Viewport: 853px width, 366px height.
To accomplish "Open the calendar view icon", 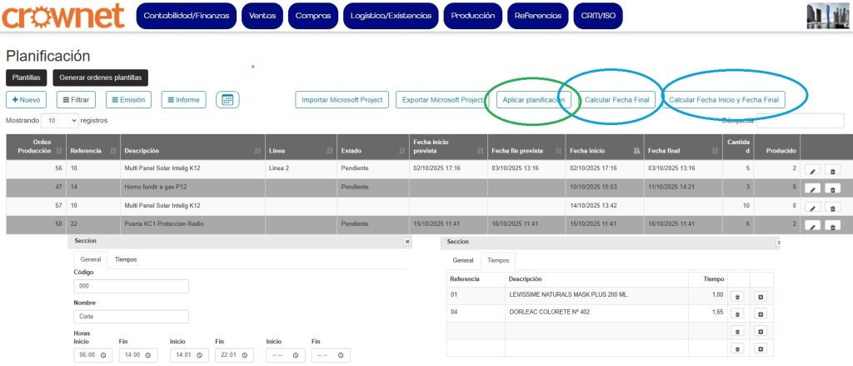I will coord(227,100).
